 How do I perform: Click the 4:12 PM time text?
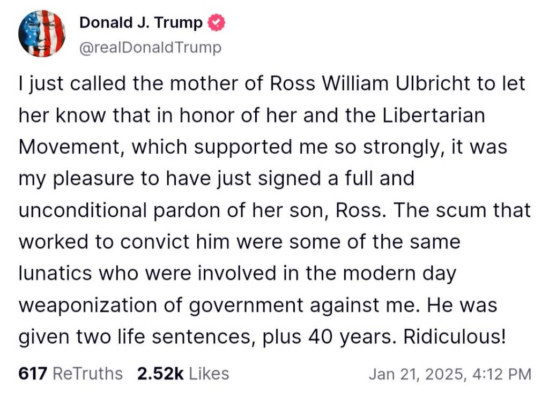pyautogui.click(x=502, y=374)
